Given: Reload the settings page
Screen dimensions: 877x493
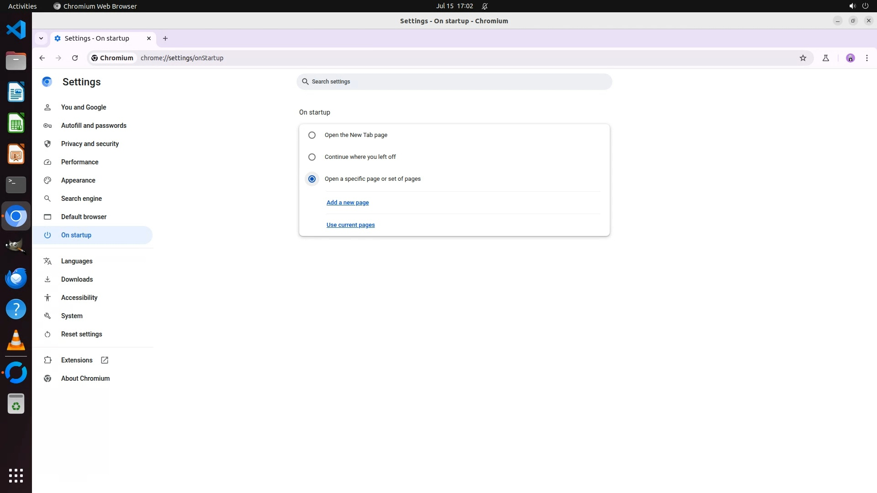Looking at the screenshot, I should pos(75,58).
